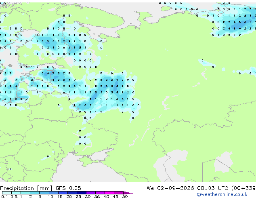Pick the dark navy swatch between 25 and 30
Viewport: 256px width, 198px height.
[x=81, y=193]
